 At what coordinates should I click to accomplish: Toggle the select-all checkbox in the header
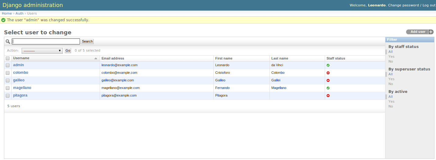(x=8, y=58)
